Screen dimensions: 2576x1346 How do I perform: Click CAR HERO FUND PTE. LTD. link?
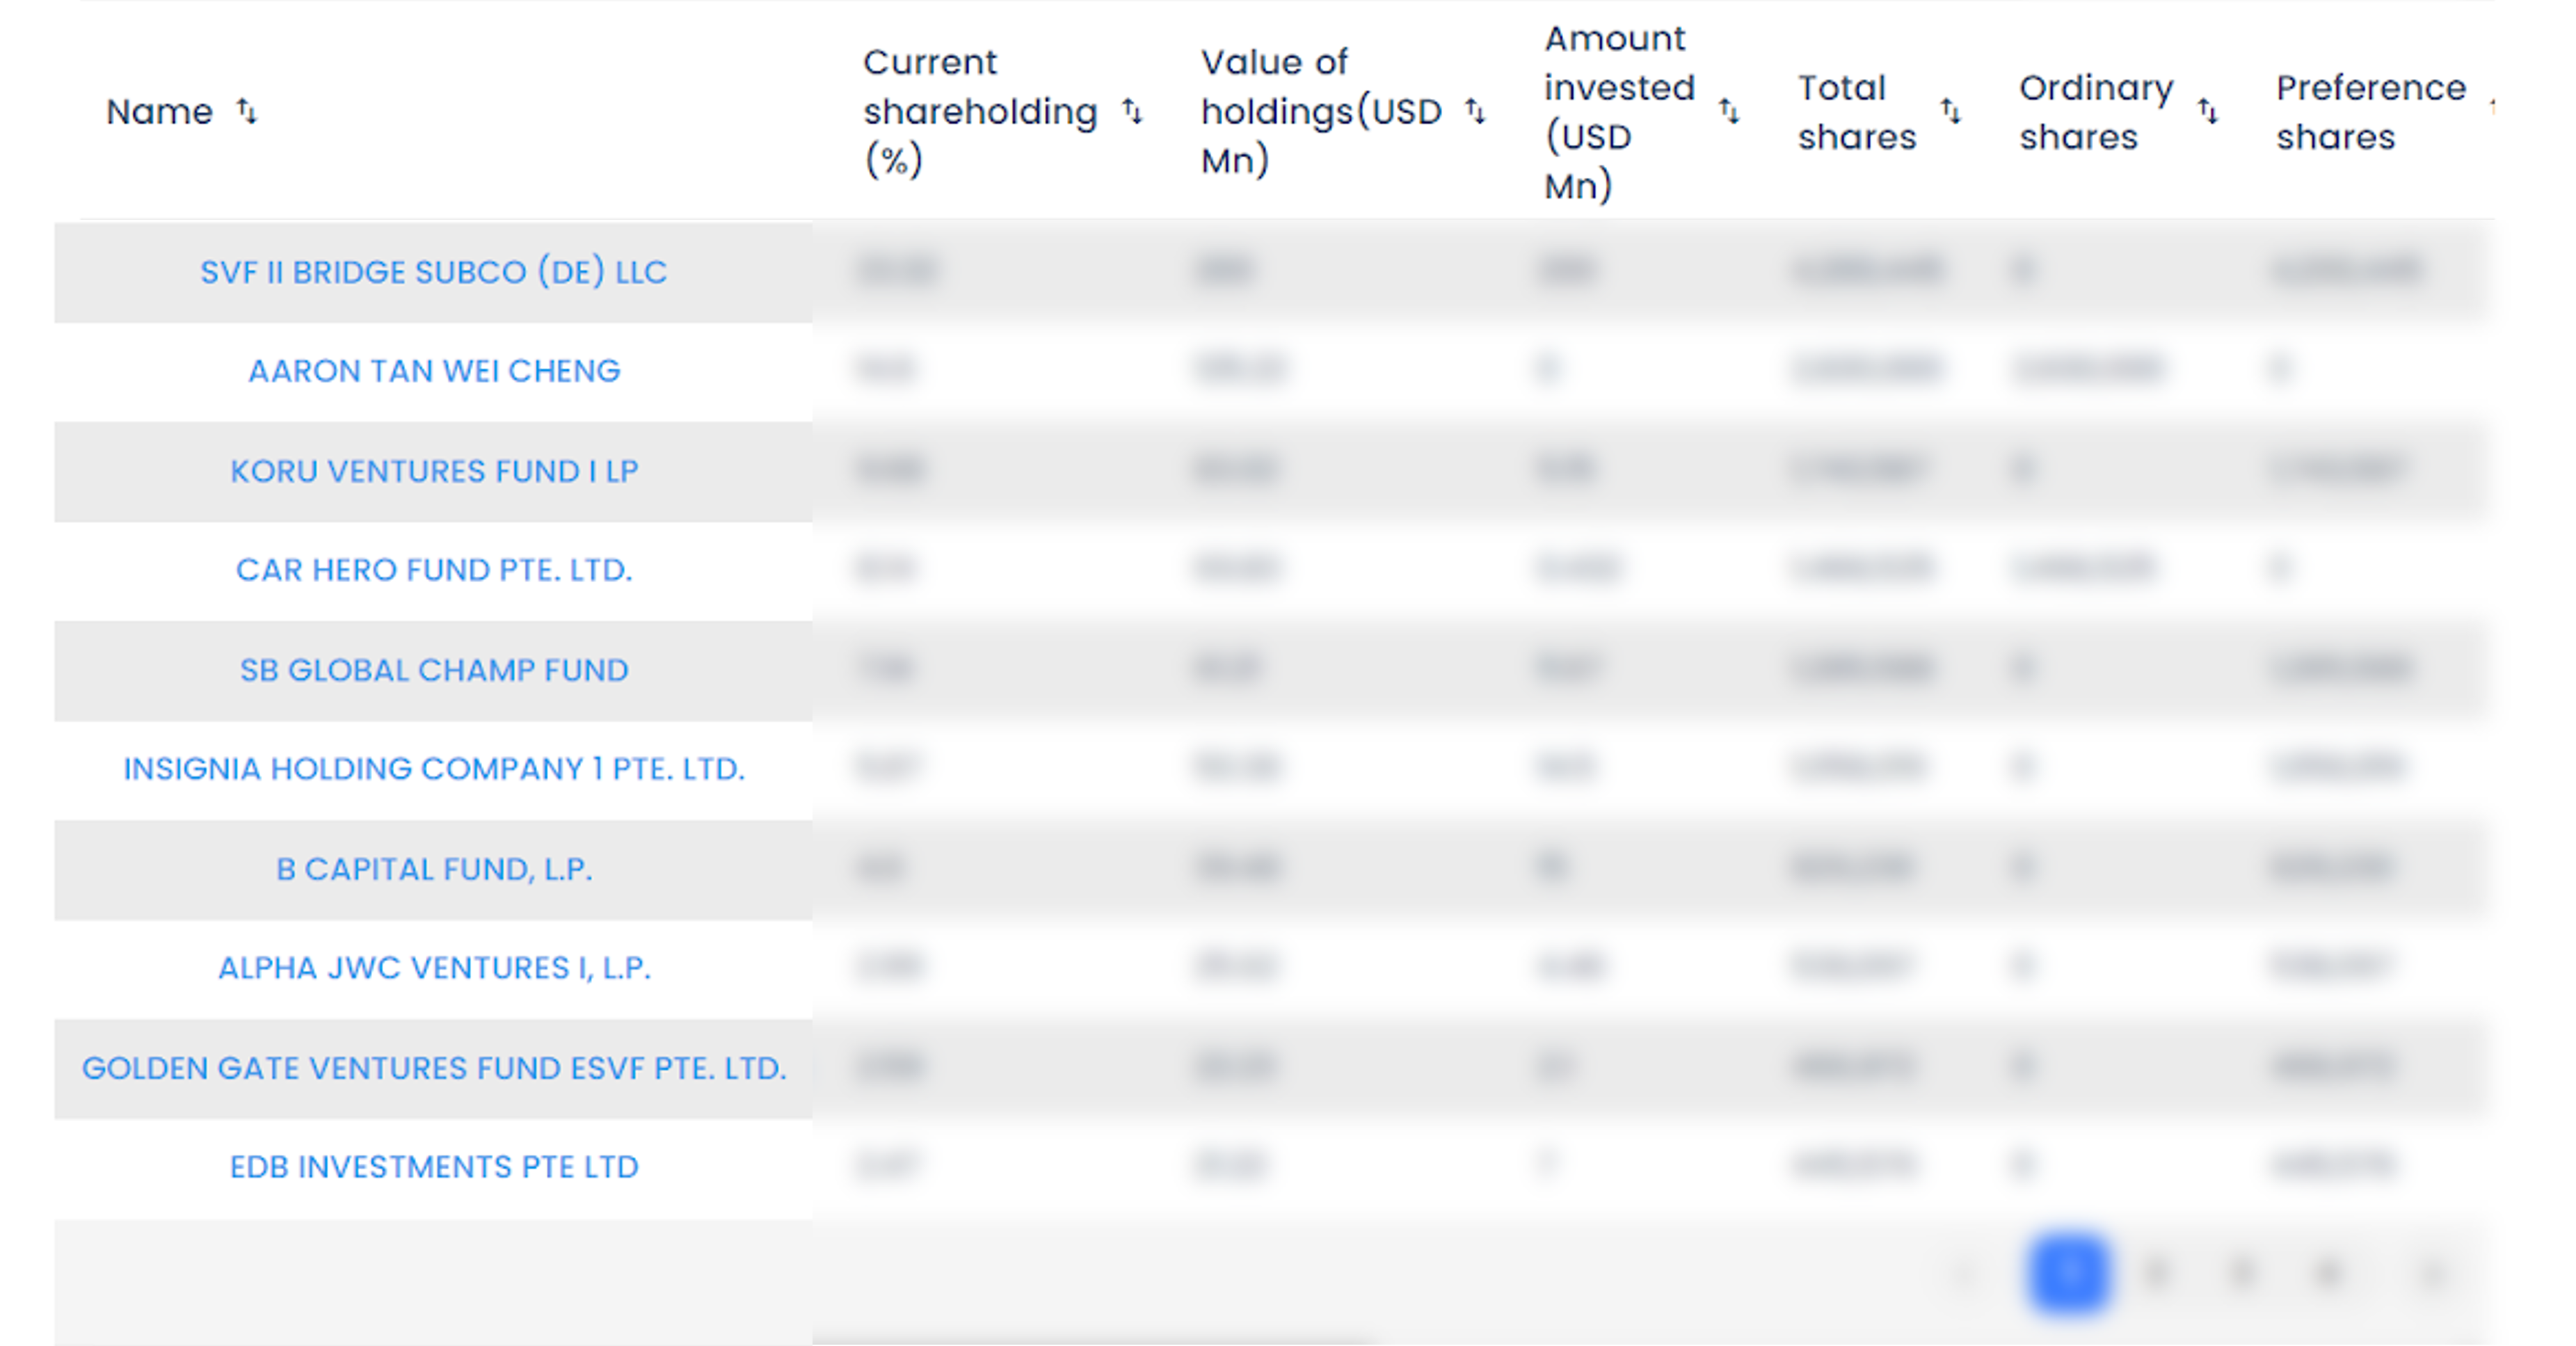(x=433, y=570)
